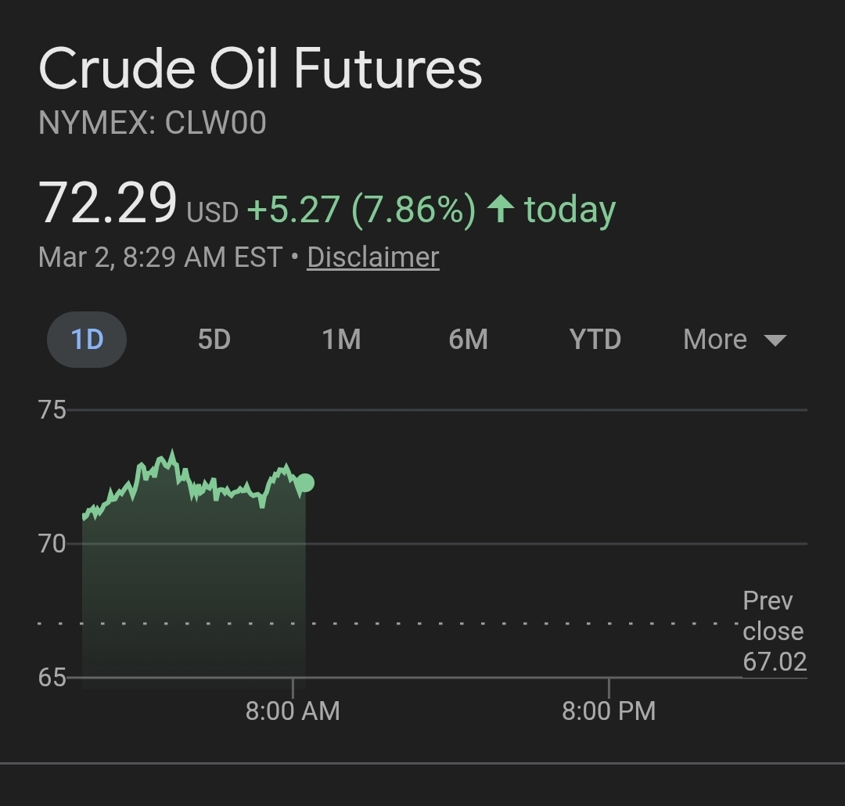Screen dimensions: 845x806
Task: Click the Mar 2, 8:29 AM timestamp
Action: tap(159, 257)
